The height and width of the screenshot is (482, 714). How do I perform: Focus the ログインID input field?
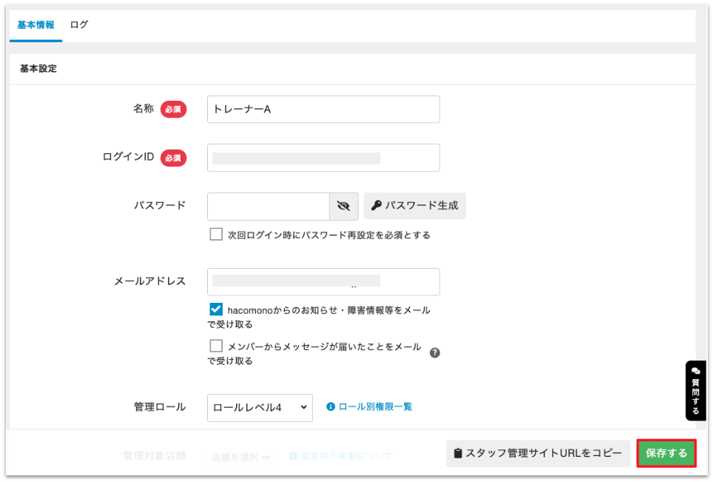323,158
